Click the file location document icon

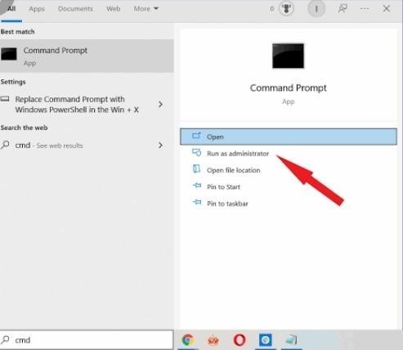click(x=196, y=169)
